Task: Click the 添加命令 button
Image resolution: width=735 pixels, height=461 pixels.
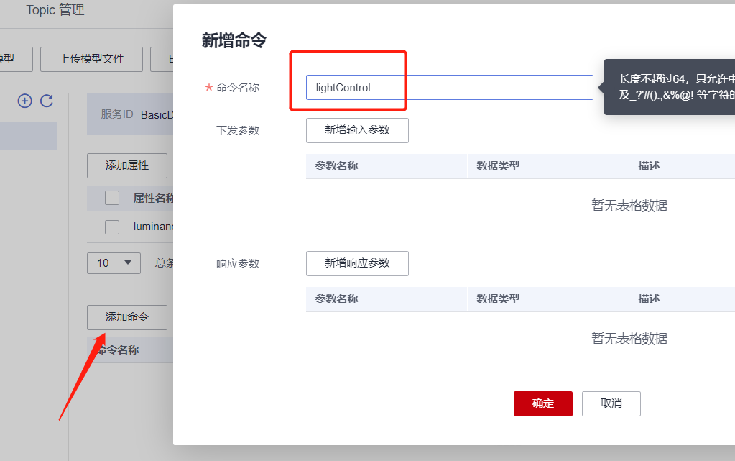Action: click(127, 317)
